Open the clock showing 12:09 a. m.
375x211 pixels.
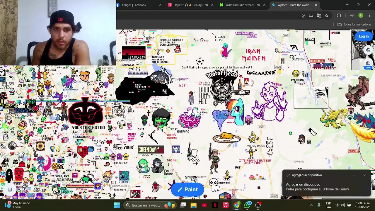pyautogui.click(x=363, y=205)
